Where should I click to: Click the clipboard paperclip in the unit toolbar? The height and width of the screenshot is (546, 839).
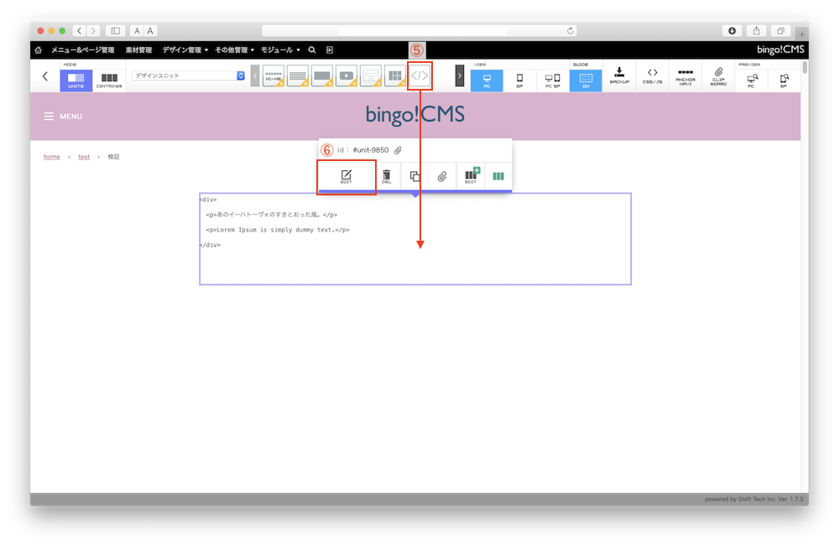[x=442, y=176]
